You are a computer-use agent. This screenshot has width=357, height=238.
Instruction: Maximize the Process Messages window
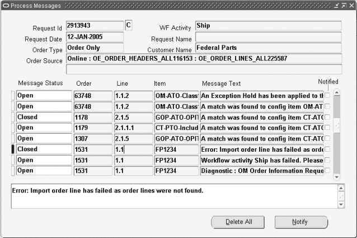coord(344,6)
